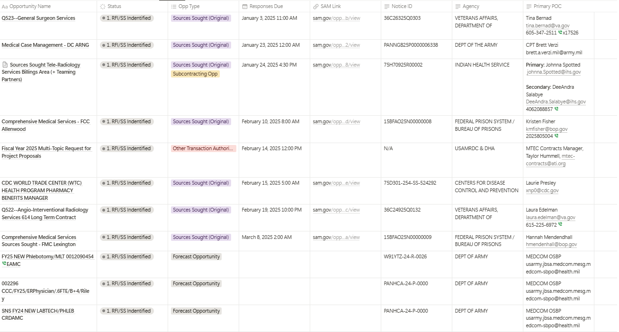Click the list icon beside Opp Type header
The image size is (619, 332).
pos(174,7)
